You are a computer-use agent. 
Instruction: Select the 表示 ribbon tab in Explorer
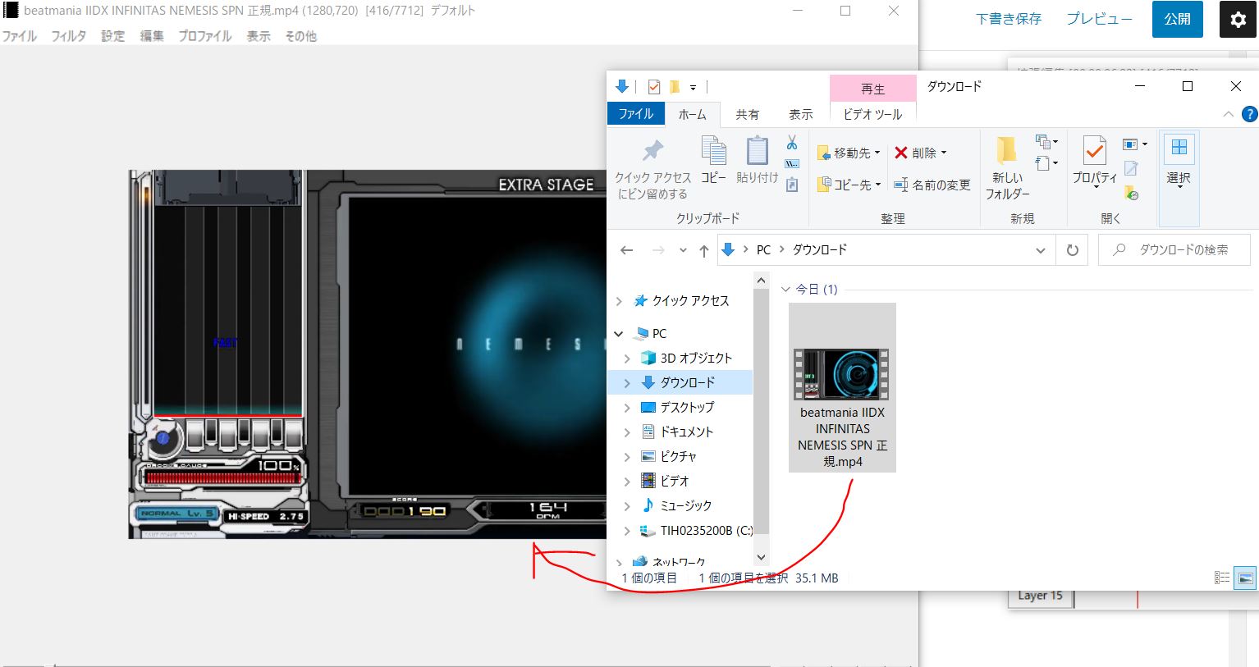tap(801, 114)
